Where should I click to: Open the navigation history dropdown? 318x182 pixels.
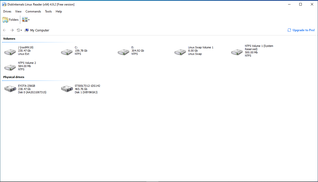(x=19, y=30)
